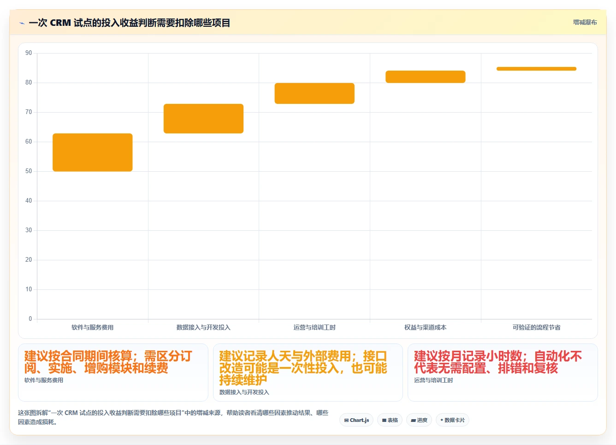Click x-axis label 软件与服务费用

click(93, 327)
